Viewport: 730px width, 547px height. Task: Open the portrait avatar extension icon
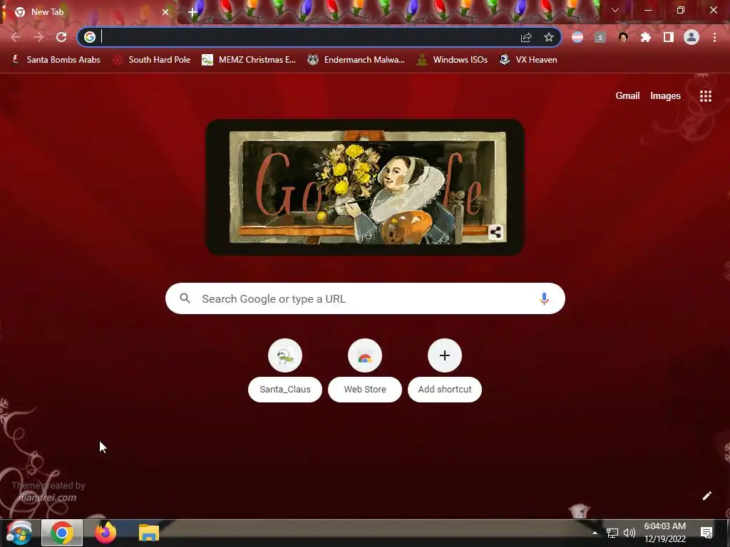tap(623, 37)
